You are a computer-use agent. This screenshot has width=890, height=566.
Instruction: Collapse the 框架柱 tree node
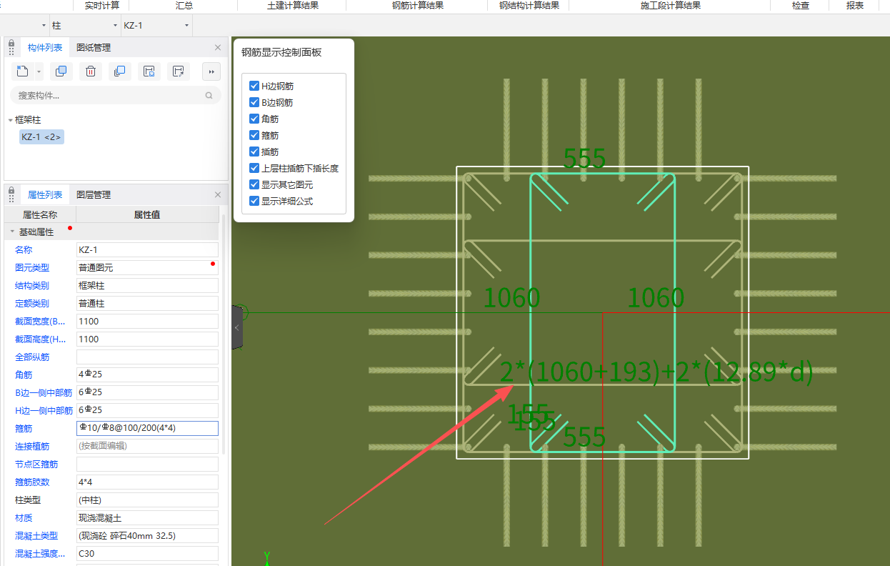tap(11, 120)
